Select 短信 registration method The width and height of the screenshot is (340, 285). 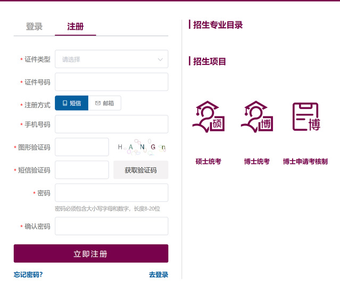coord(71,103)
